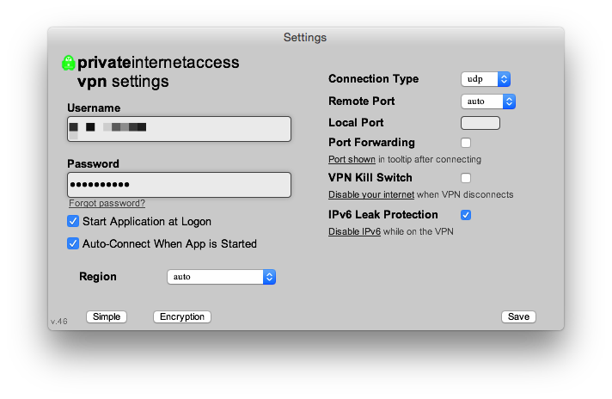The height and width of the screenshot is (399, 612).
Task: Open the Forgot password? link
Action: [107, 203]
